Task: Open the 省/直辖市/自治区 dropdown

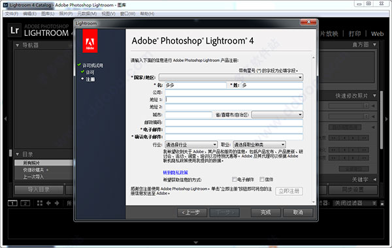Action: click(277, 115)
